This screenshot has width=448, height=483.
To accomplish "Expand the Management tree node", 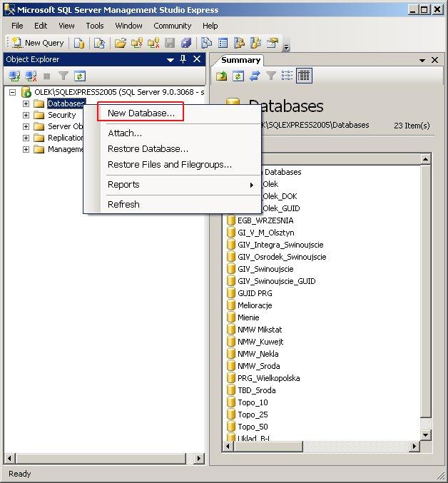I will (26, 149).
